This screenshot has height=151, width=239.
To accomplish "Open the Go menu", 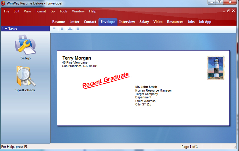I will [x=53, y=11].
